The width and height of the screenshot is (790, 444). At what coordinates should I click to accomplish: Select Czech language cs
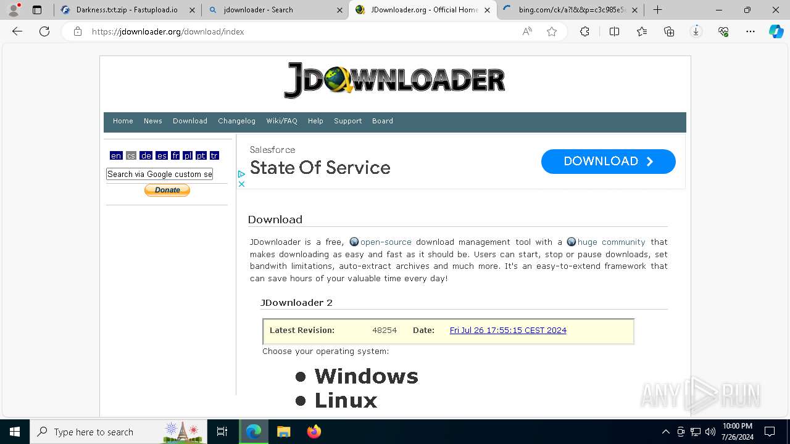click(x=131, y=155)
